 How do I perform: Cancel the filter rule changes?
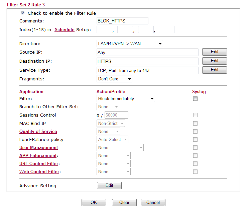point(153,203)
